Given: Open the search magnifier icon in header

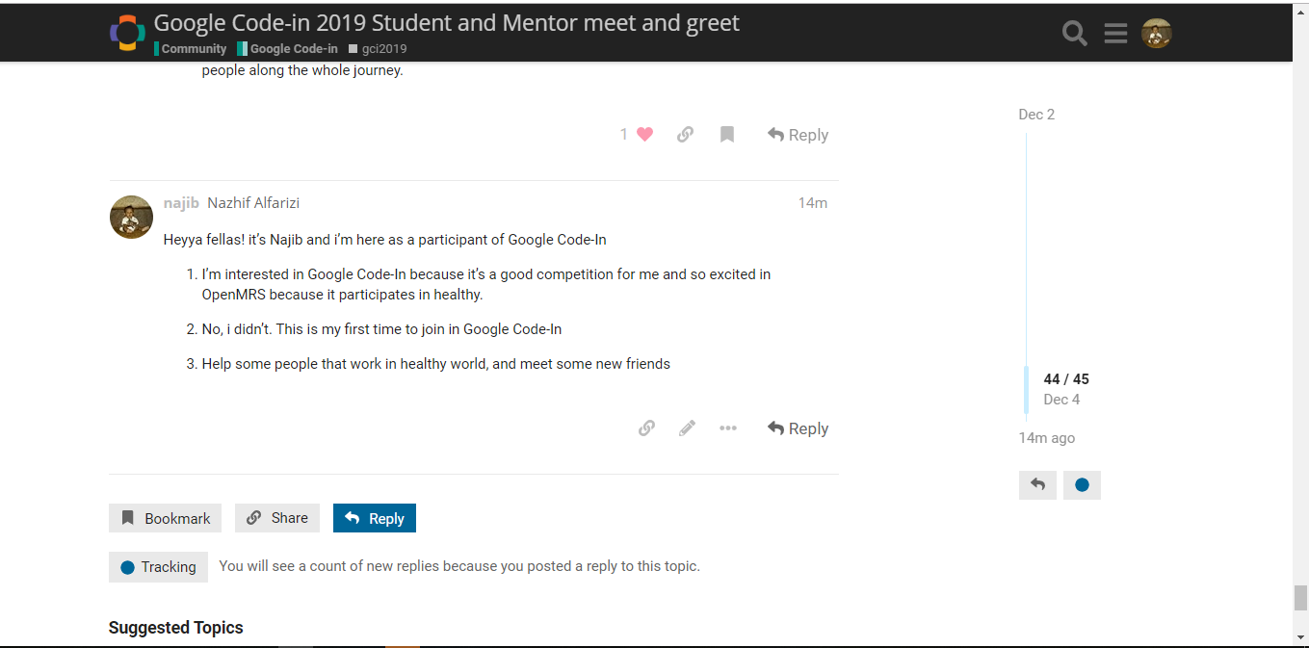Looking at the screenshot, I should click(x=1074, y=34).
